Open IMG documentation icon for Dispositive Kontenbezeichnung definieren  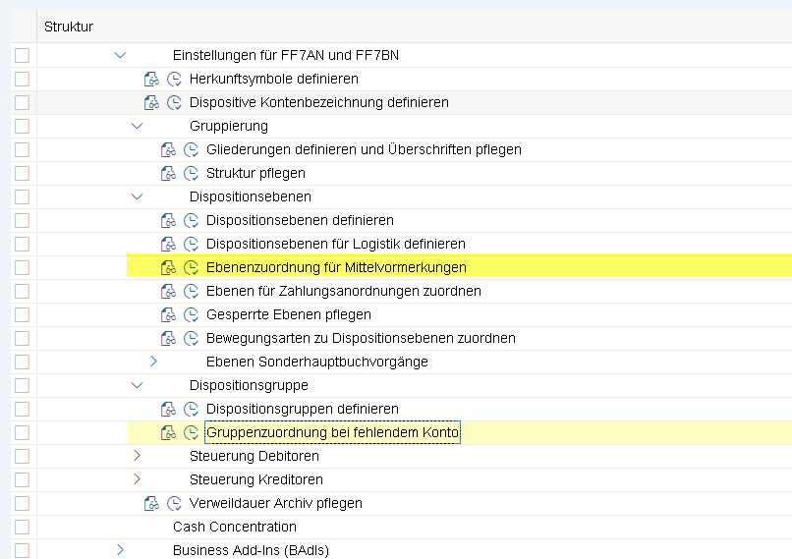151,102
